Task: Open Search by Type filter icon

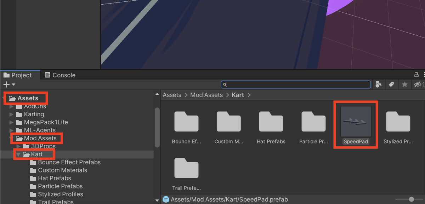Action: click(379, 84)
